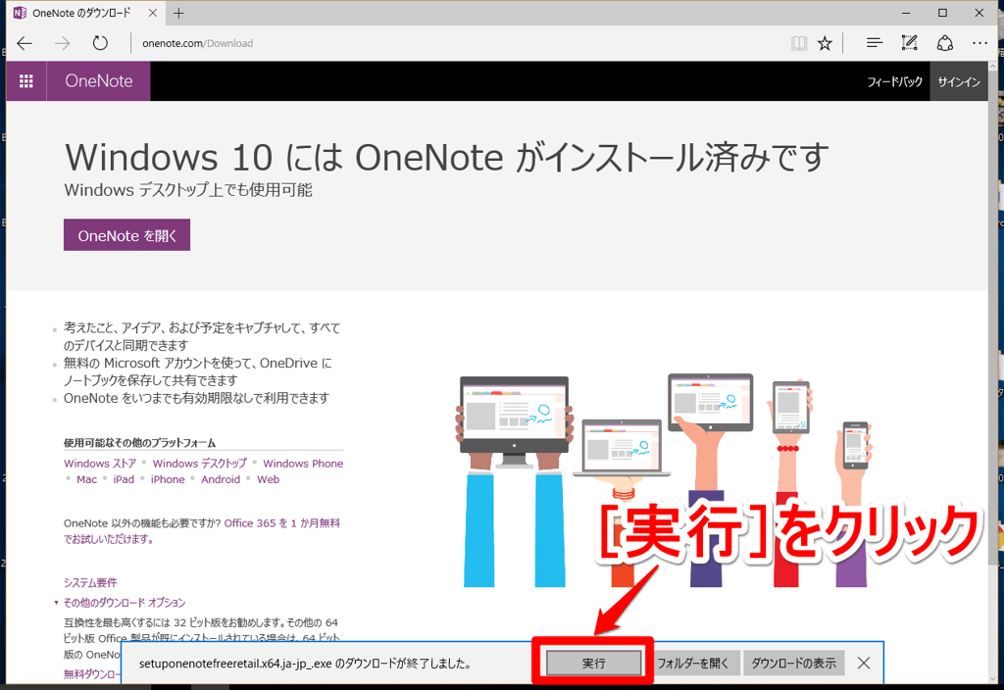Click the Office 365 を 1 か月無料 link
The image size is (1004, 690).
point(281,523)
